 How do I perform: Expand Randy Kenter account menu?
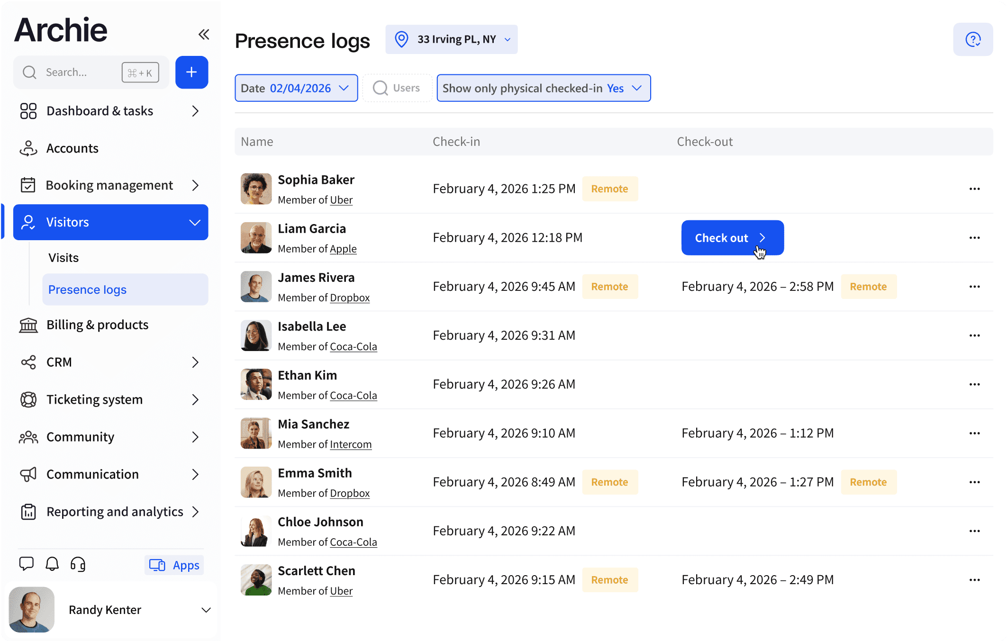click(x=206, y=610)
